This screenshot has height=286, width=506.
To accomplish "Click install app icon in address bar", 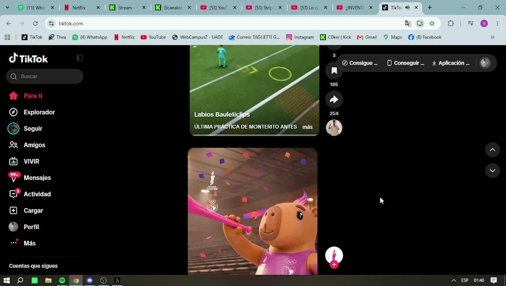I will click(420, 23).
